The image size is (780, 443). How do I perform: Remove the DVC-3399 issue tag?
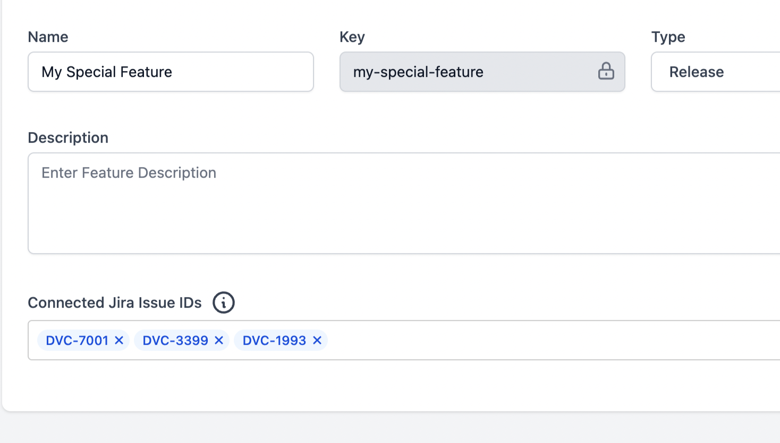(x=218, y=340)
